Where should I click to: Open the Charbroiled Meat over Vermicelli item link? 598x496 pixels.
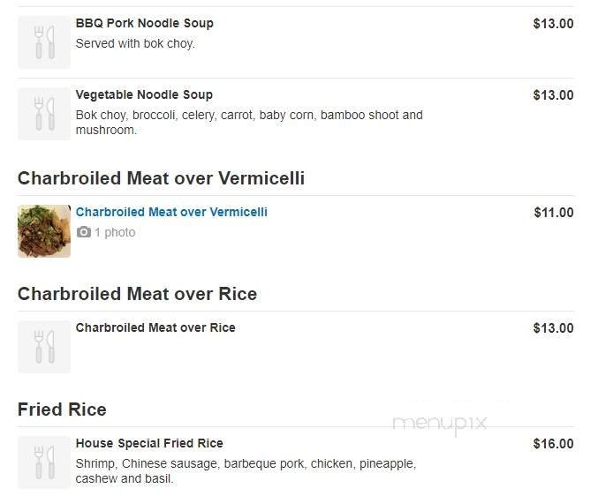(x=171, y=212)
